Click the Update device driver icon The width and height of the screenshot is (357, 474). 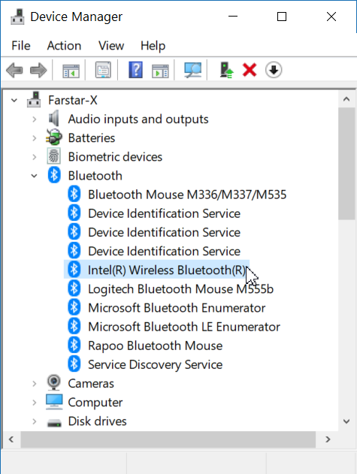click(227, 70)
